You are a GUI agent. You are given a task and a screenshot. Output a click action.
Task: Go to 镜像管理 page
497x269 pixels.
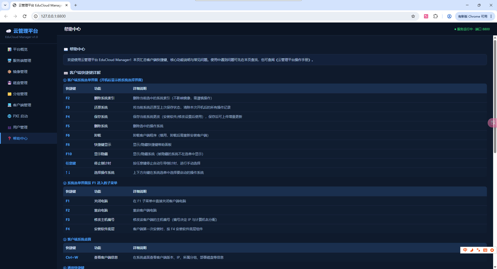tap(28, 72)
